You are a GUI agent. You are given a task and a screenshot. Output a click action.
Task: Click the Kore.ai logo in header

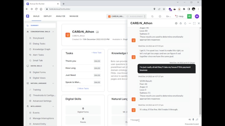pos(28,16)
